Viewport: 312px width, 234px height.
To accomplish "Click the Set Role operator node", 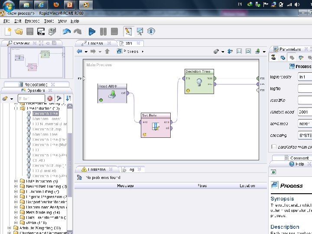I will (x=156, y=125).
